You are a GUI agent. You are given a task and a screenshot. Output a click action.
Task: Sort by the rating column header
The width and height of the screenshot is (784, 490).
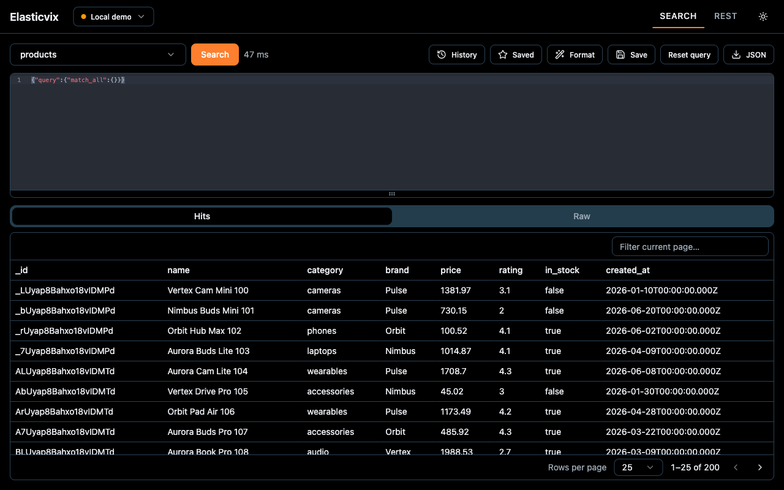(511, 270)
